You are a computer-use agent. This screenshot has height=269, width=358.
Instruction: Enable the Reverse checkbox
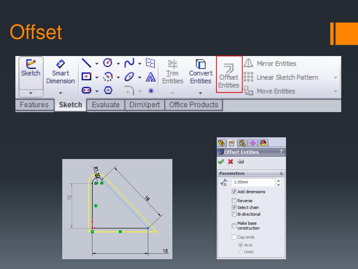(x=234, y=201)
